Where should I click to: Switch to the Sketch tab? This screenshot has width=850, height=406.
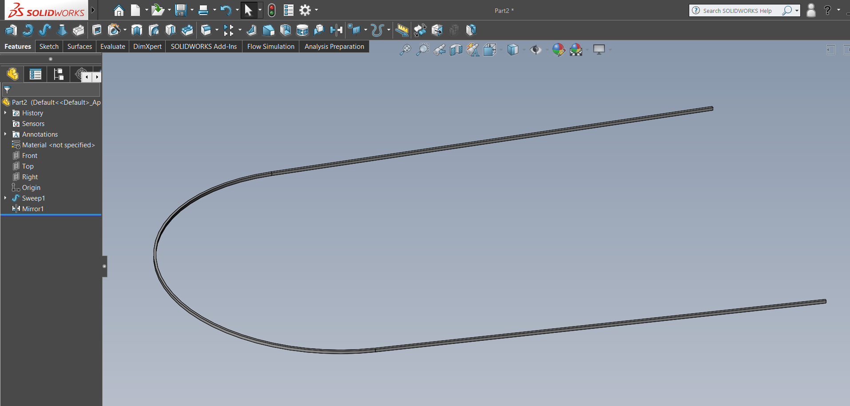[x=48, y=46]
